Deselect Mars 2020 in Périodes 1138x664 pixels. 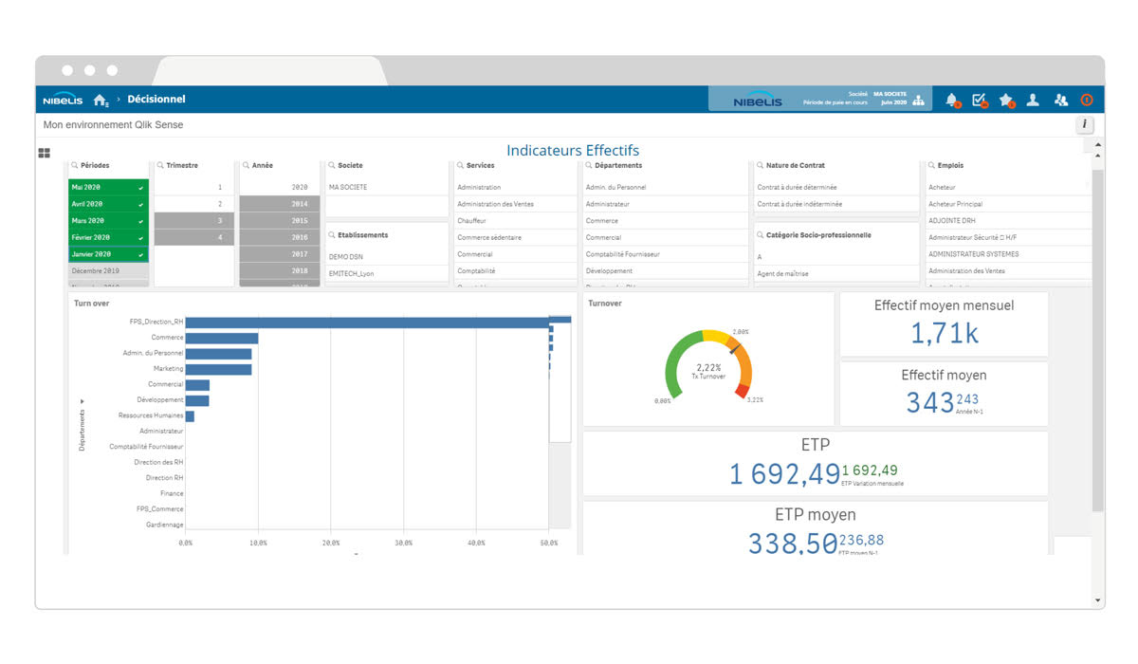click(108, 220)
